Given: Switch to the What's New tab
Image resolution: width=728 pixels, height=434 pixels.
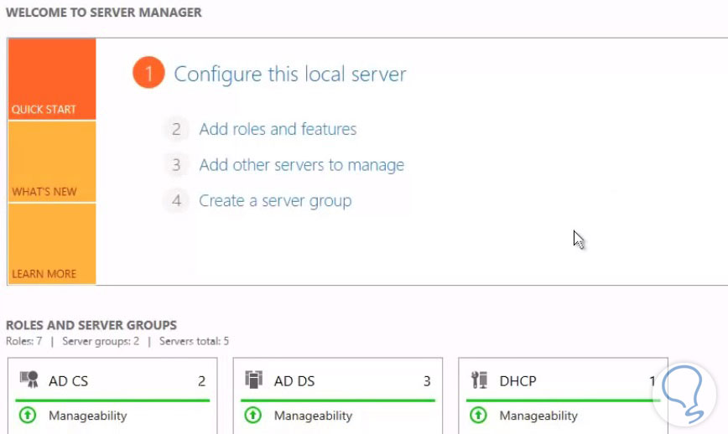Looking at the screenshot, I should coord(51,162).
